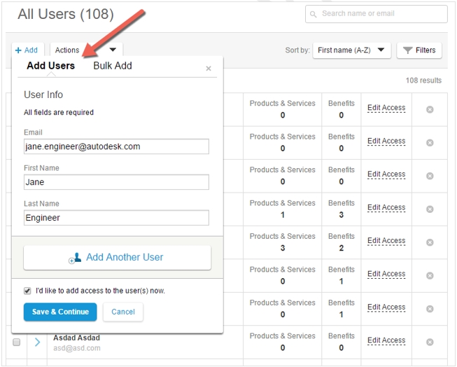
Task: Click the Products & Services value 3
Action: [x=283, y=248]
